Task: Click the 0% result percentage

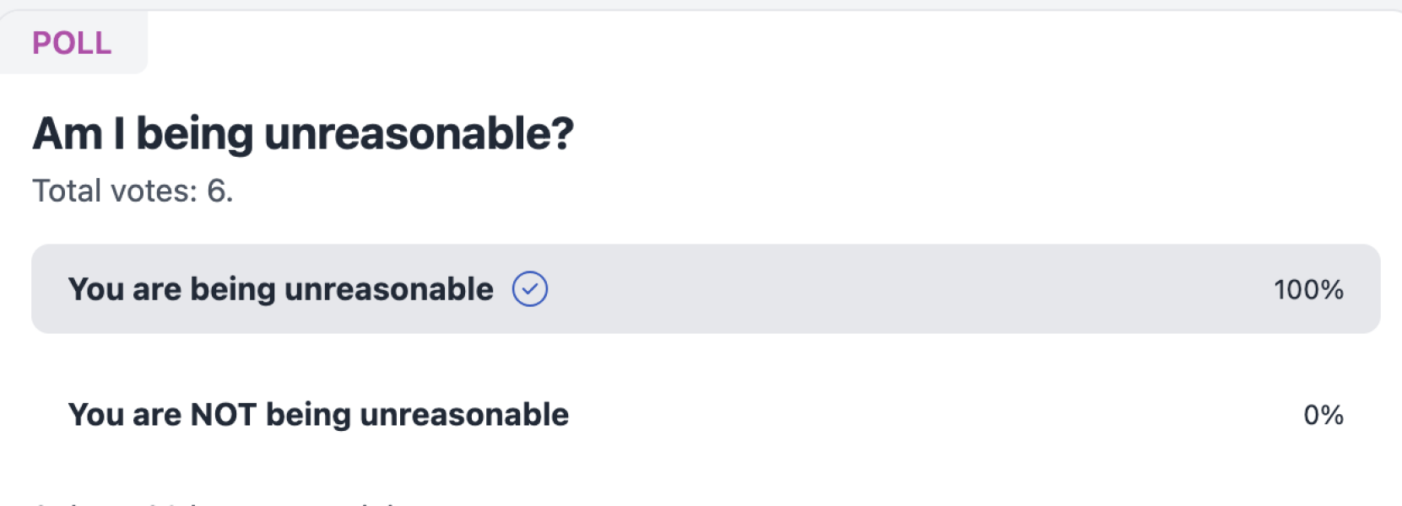Action: [1323, 415]
